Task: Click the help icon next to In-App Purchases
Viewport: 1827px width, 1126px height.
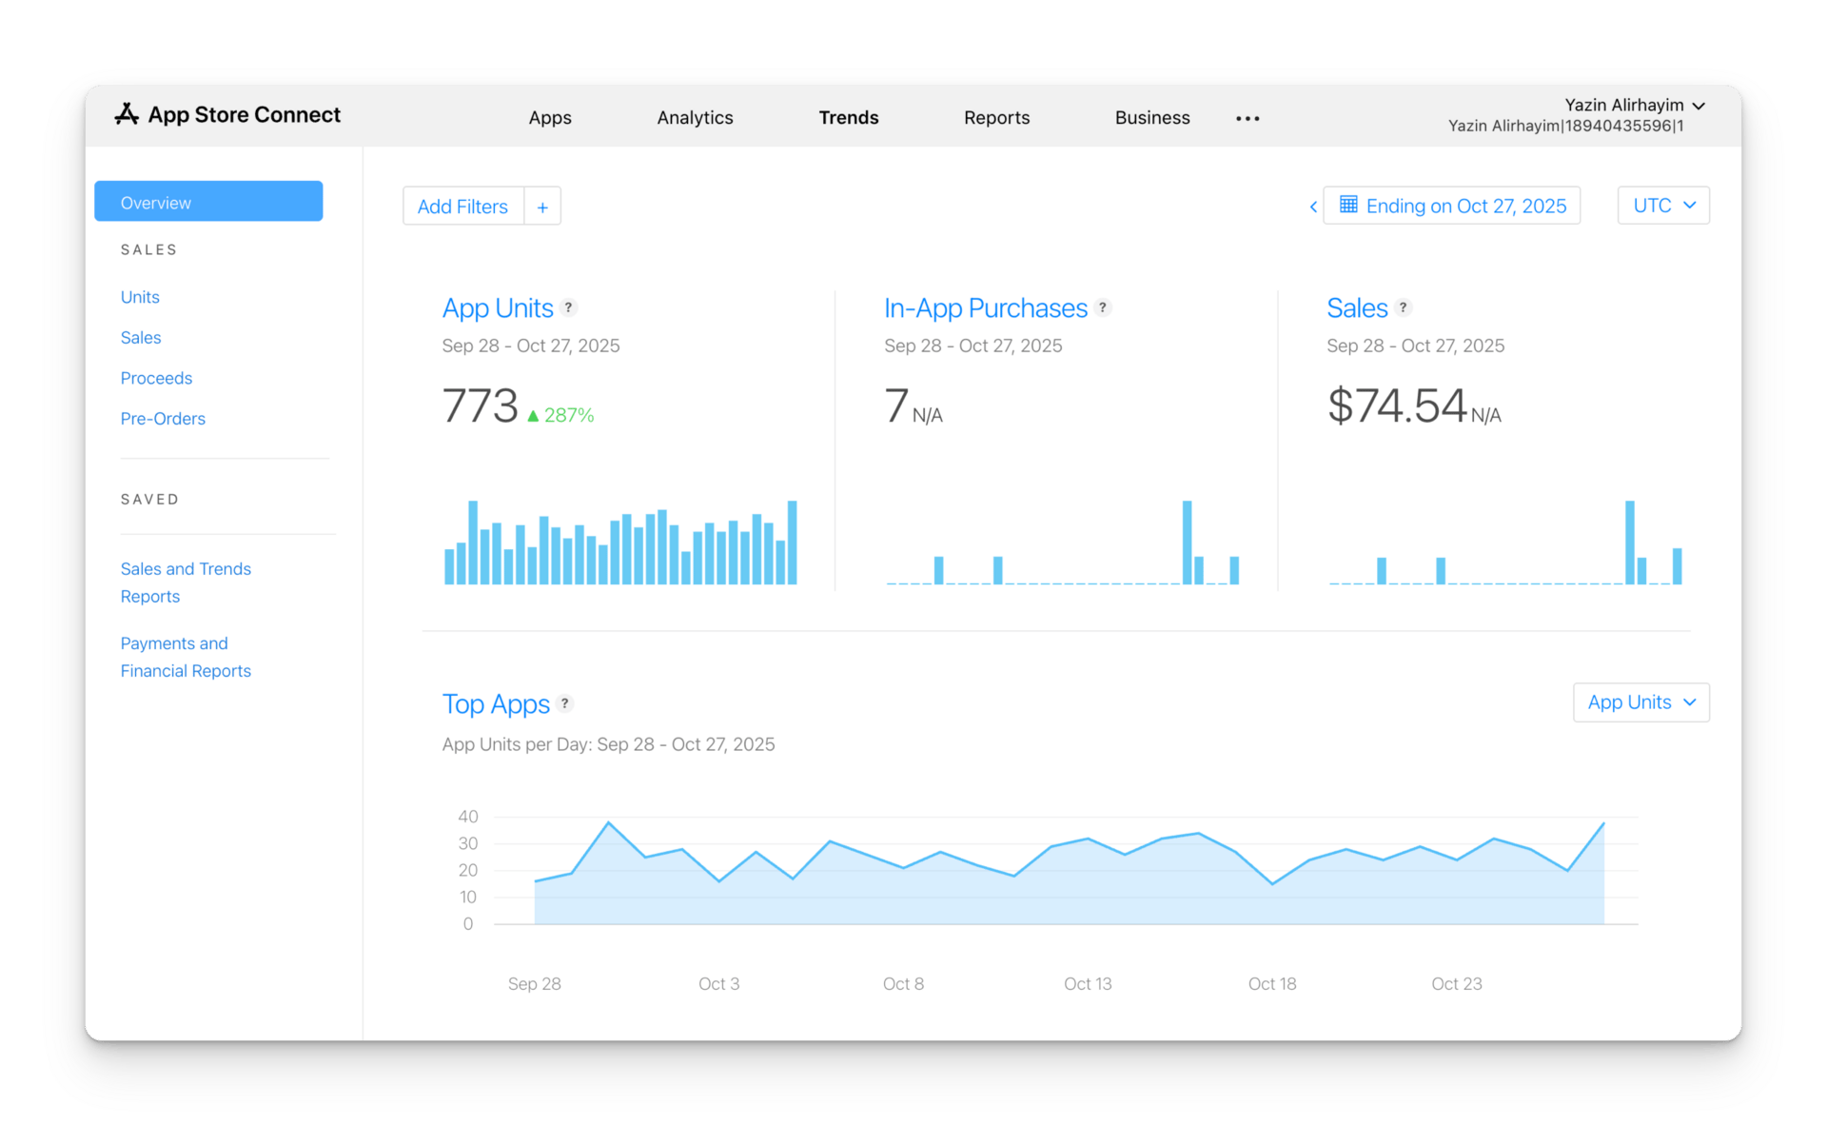Action: (x=1103, y=307)
